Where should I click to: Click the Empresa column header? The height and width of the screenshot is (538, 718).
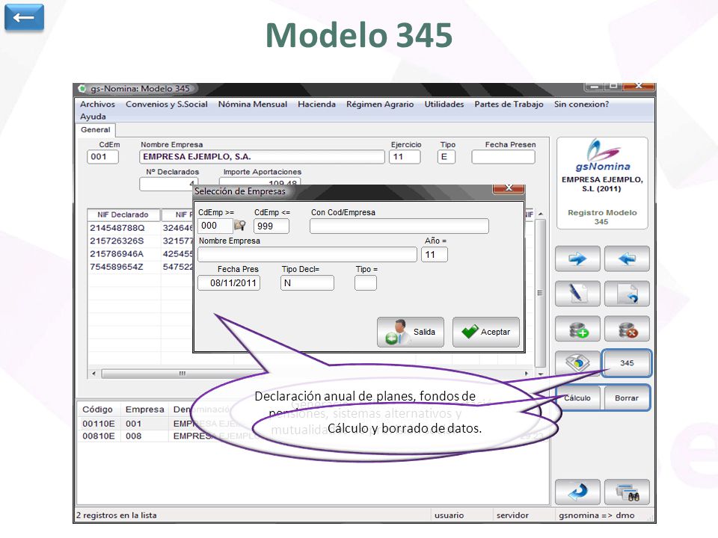[x=144, y=409]
